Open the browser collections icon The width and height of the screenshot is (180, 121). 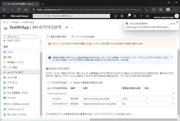coord(161,10)
